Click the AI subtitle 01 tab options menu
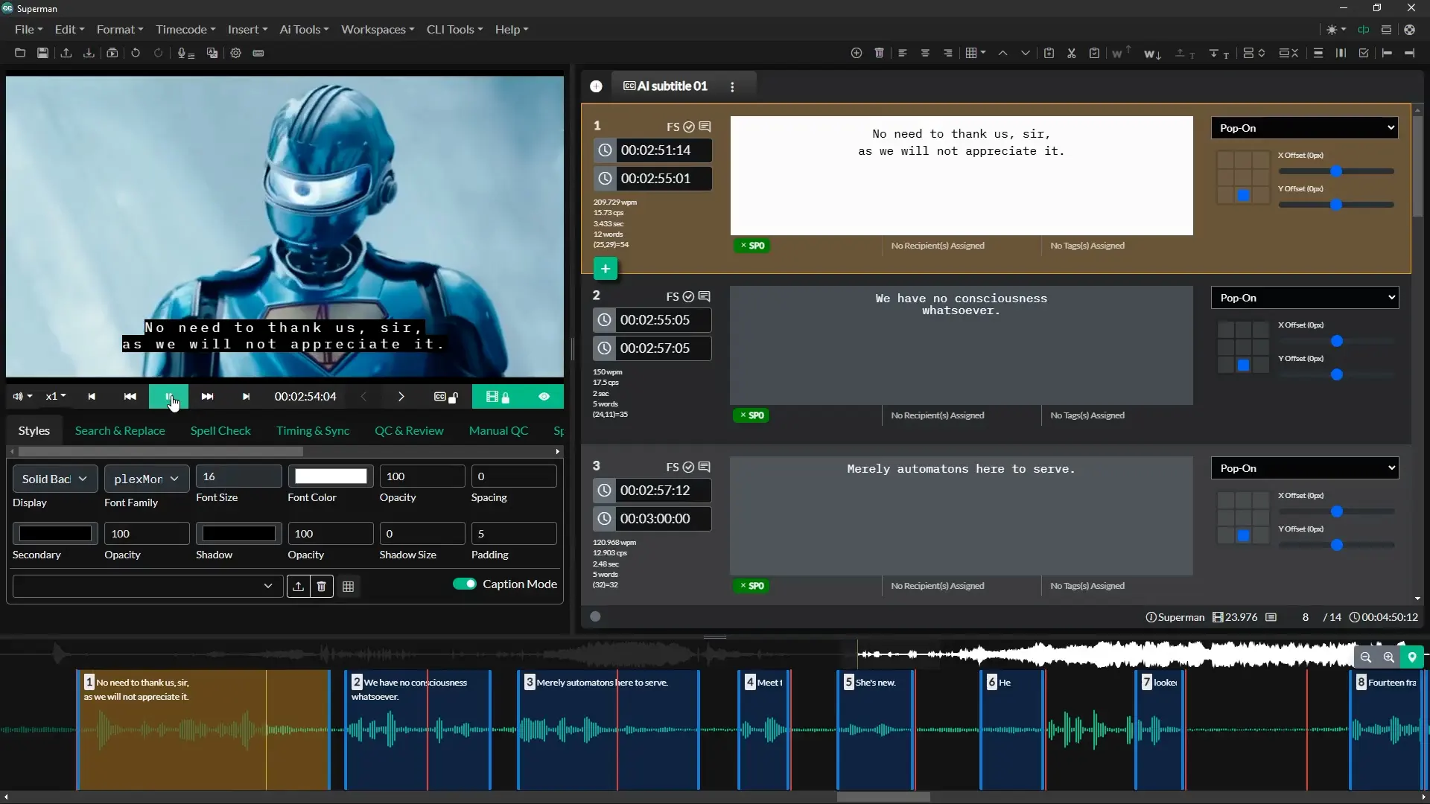Screen dimensions: 1430x804 point(732,87)
